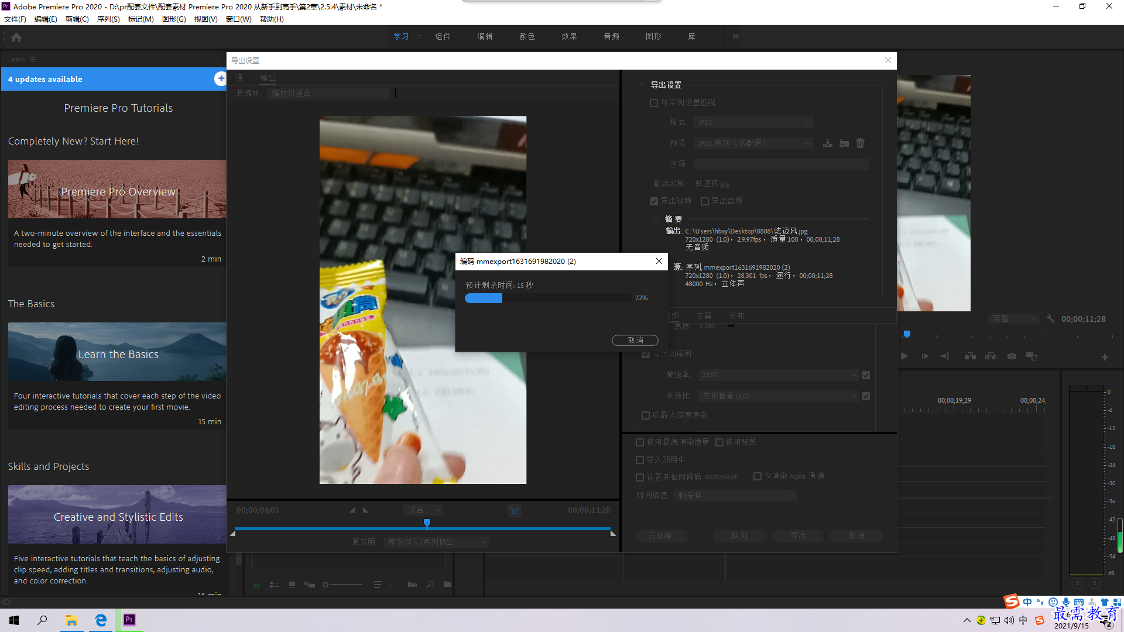The image size is (1124, 632).
Task: Open the 文件(F) menu
Action: pyautogui.click(x=15, y=19)
